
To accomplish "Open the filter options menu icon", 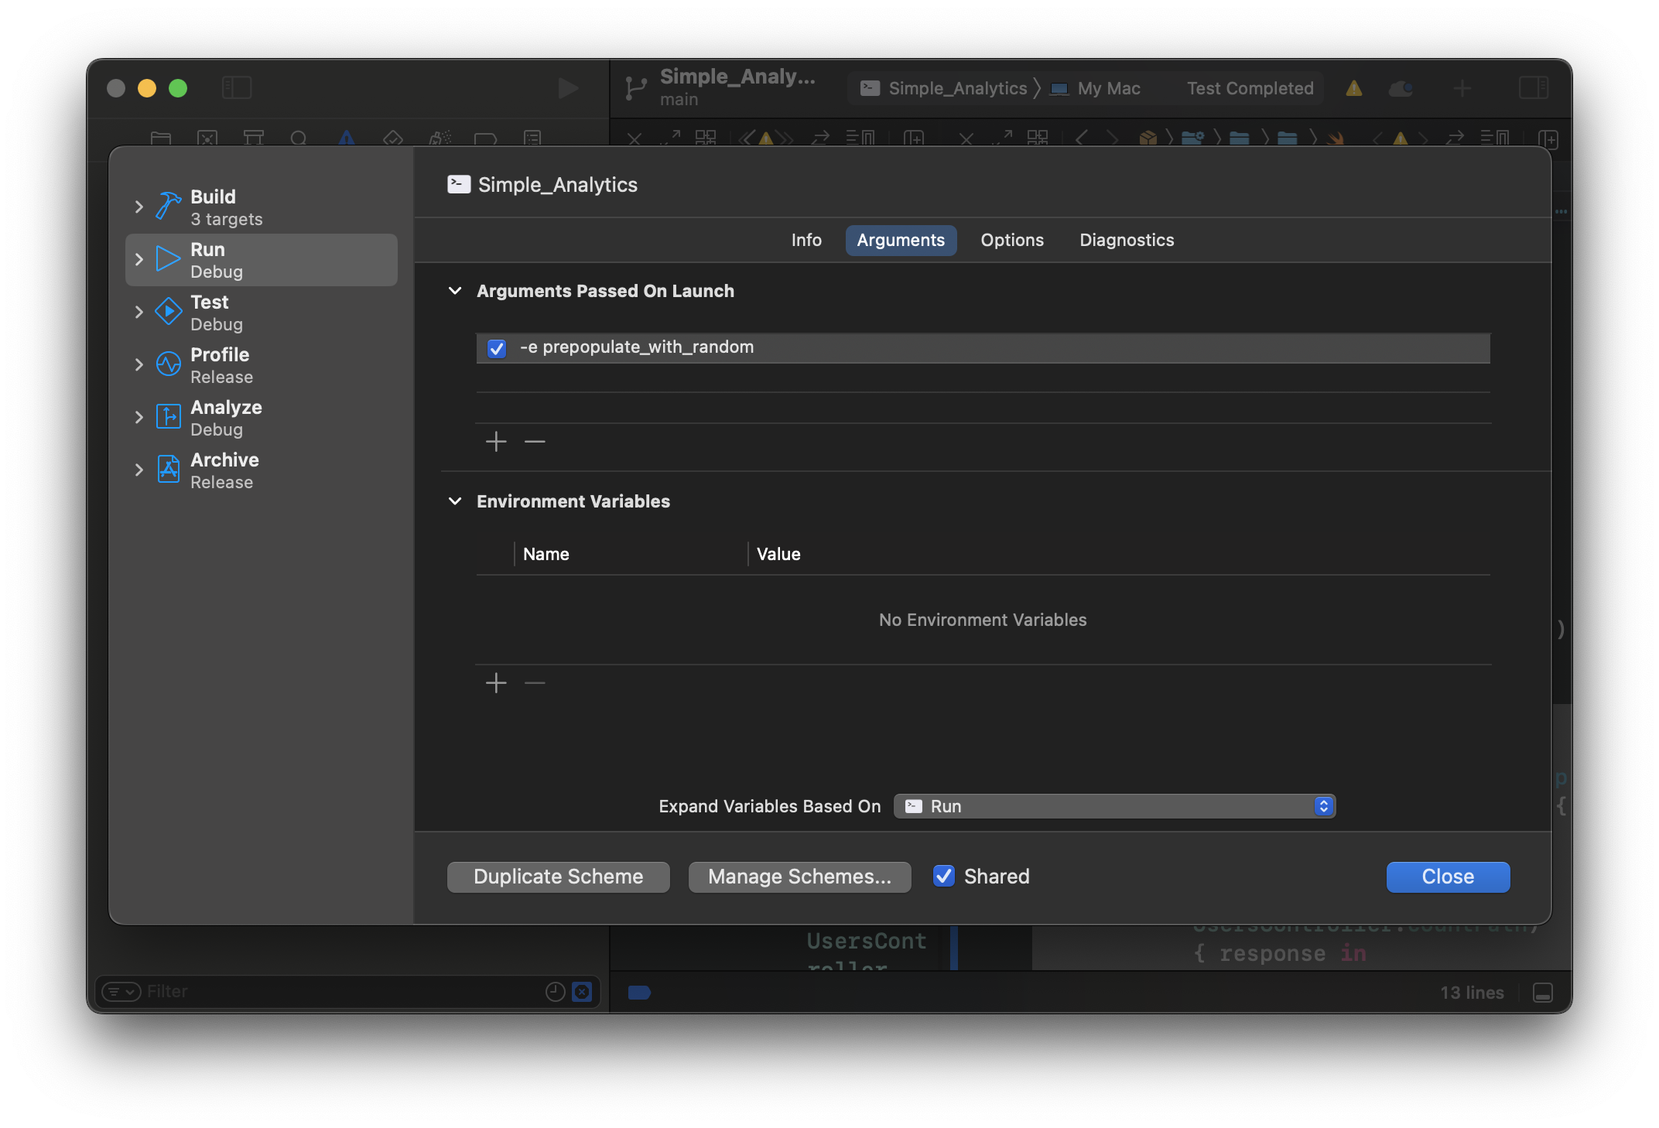I will click(121, 992).
